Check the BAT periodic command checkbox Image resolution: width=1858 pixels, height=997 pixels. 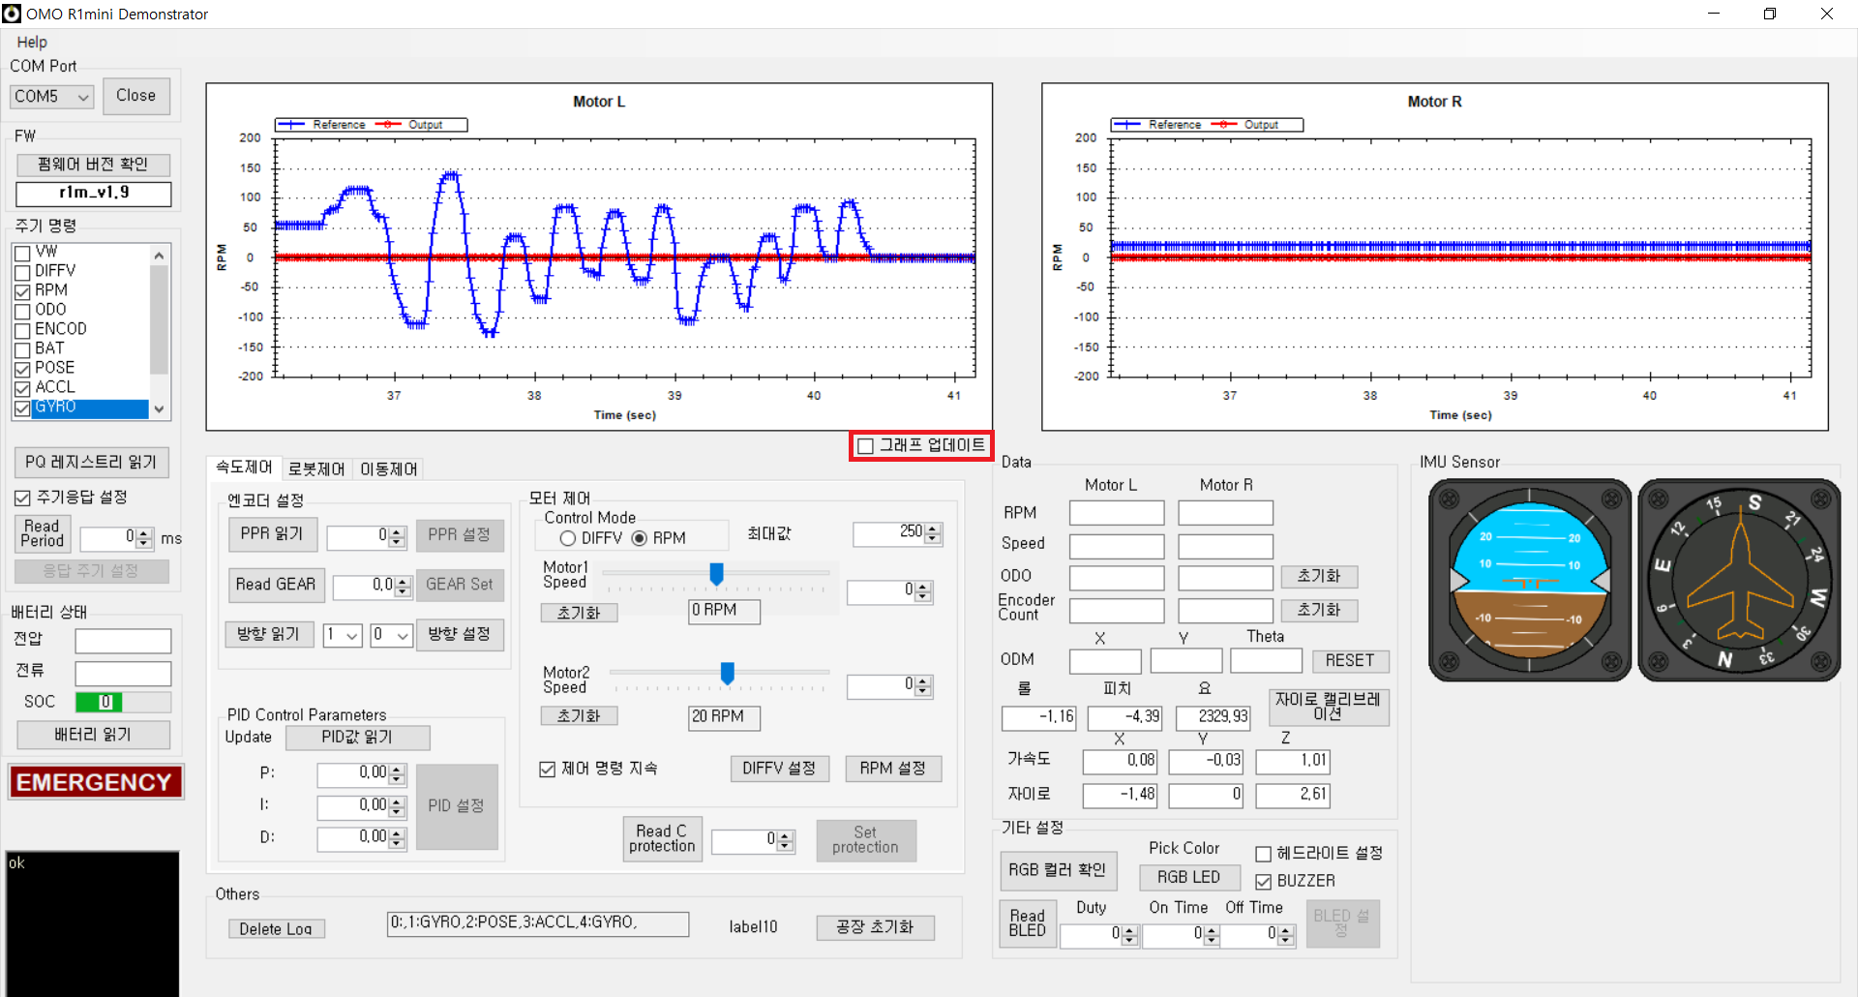(22, 349)
